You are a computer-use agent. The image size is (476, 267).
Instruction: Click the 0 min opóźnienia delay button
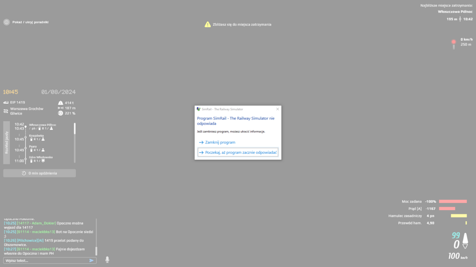coord(40,173)
